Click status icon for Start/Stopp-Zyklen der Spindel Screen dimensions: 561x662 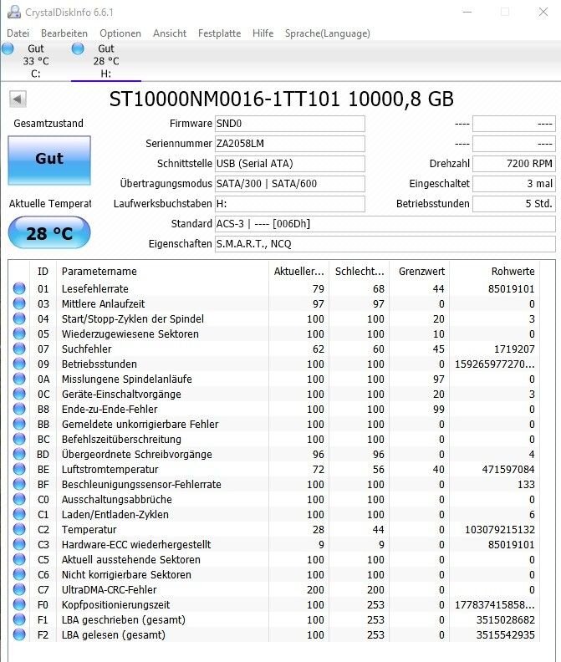tap(19, 318)
